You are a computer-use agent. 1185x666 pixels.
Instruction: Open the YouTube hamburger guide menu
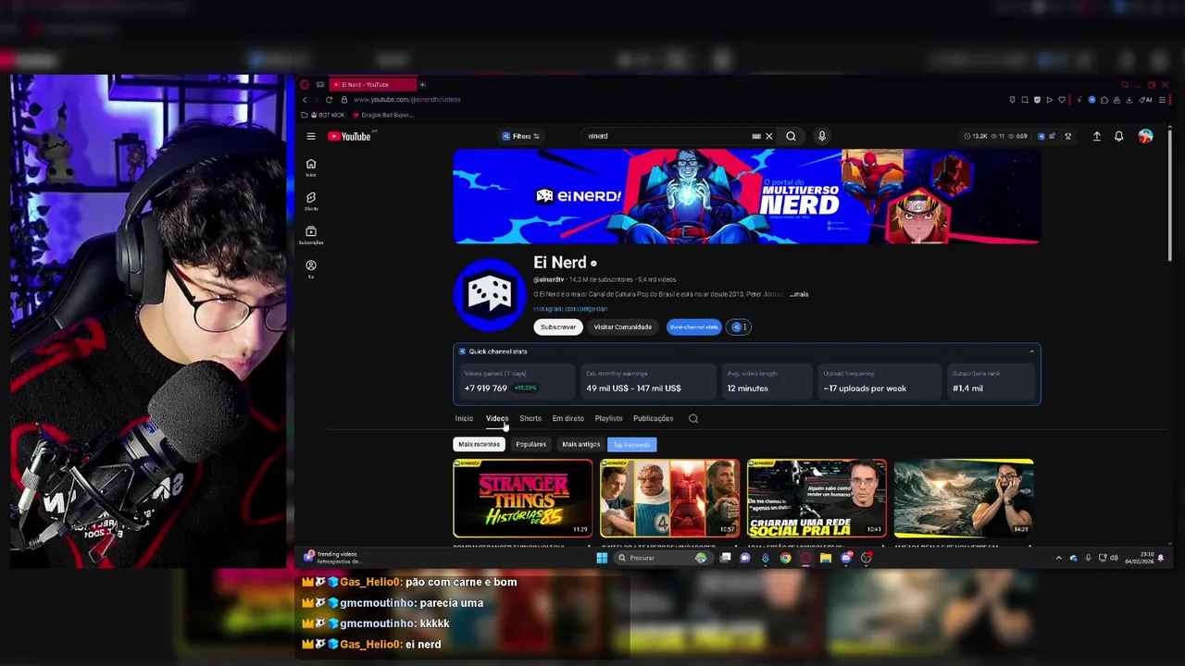[311, 136]
